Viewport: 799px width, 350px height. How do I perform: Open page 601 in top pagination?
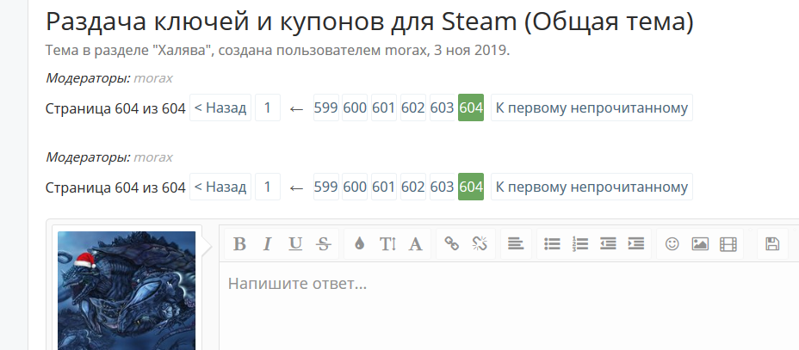click(384, 107)
